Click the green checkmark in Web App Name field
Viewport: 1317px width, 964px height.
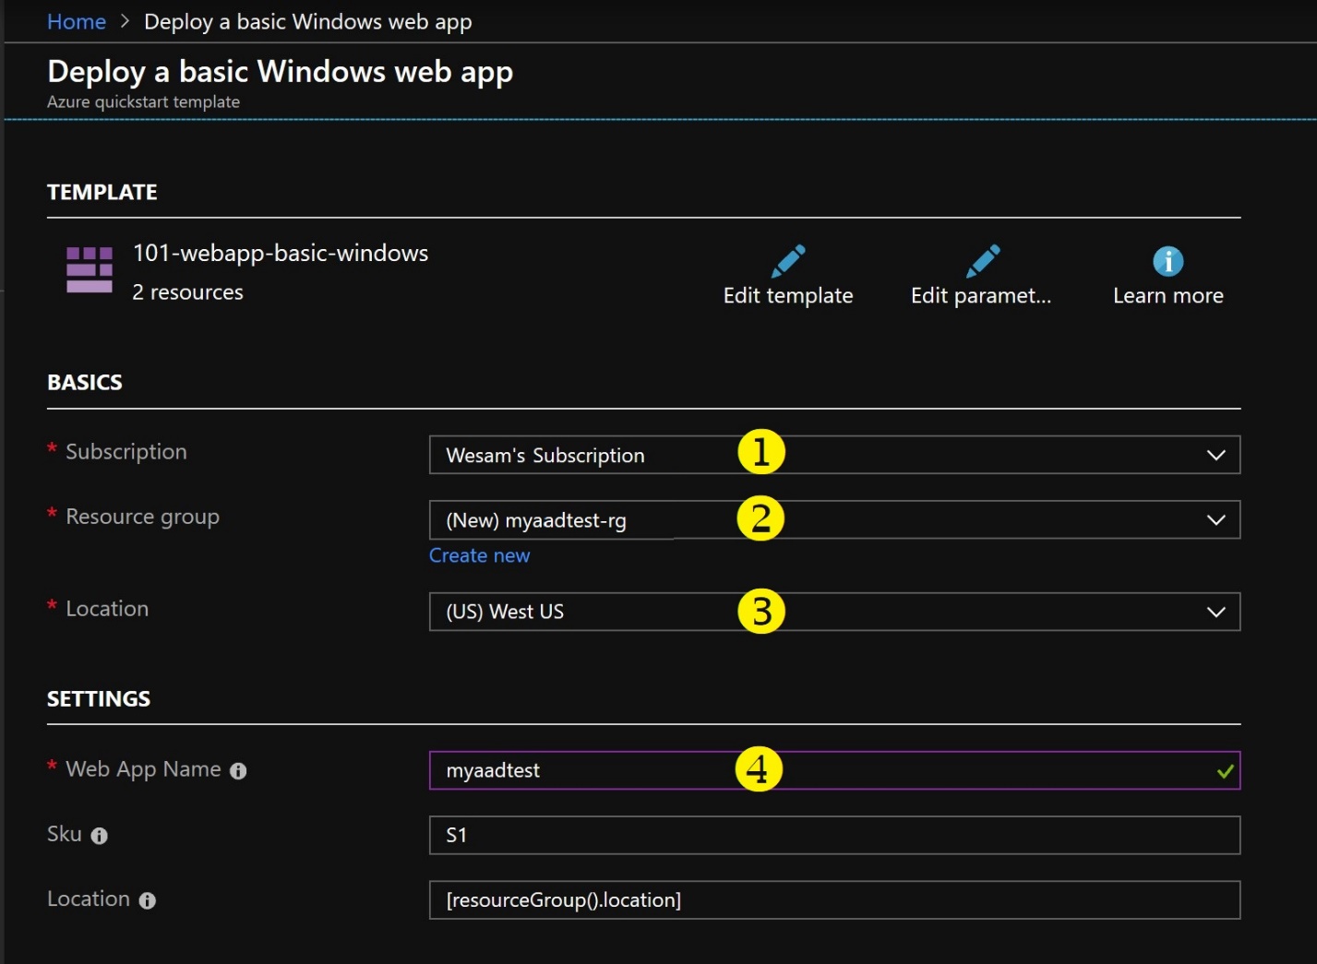tap(1226, 771)
